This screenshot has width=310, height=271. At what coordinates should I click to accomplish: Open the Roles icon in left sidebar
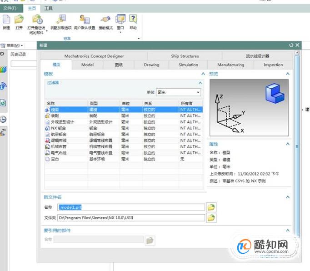[x=3, y=132]
